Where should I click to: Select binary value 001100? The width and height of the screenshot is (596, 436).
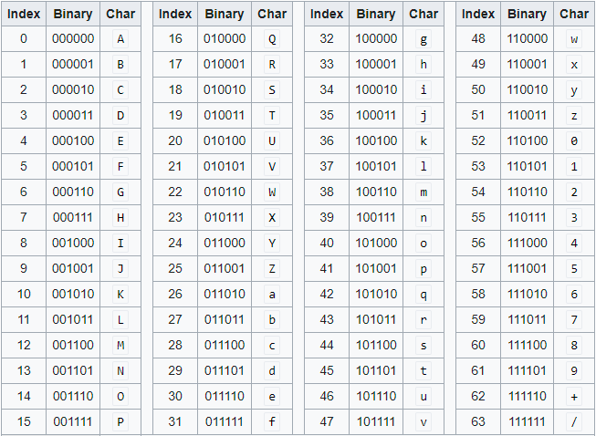(73, 345)
